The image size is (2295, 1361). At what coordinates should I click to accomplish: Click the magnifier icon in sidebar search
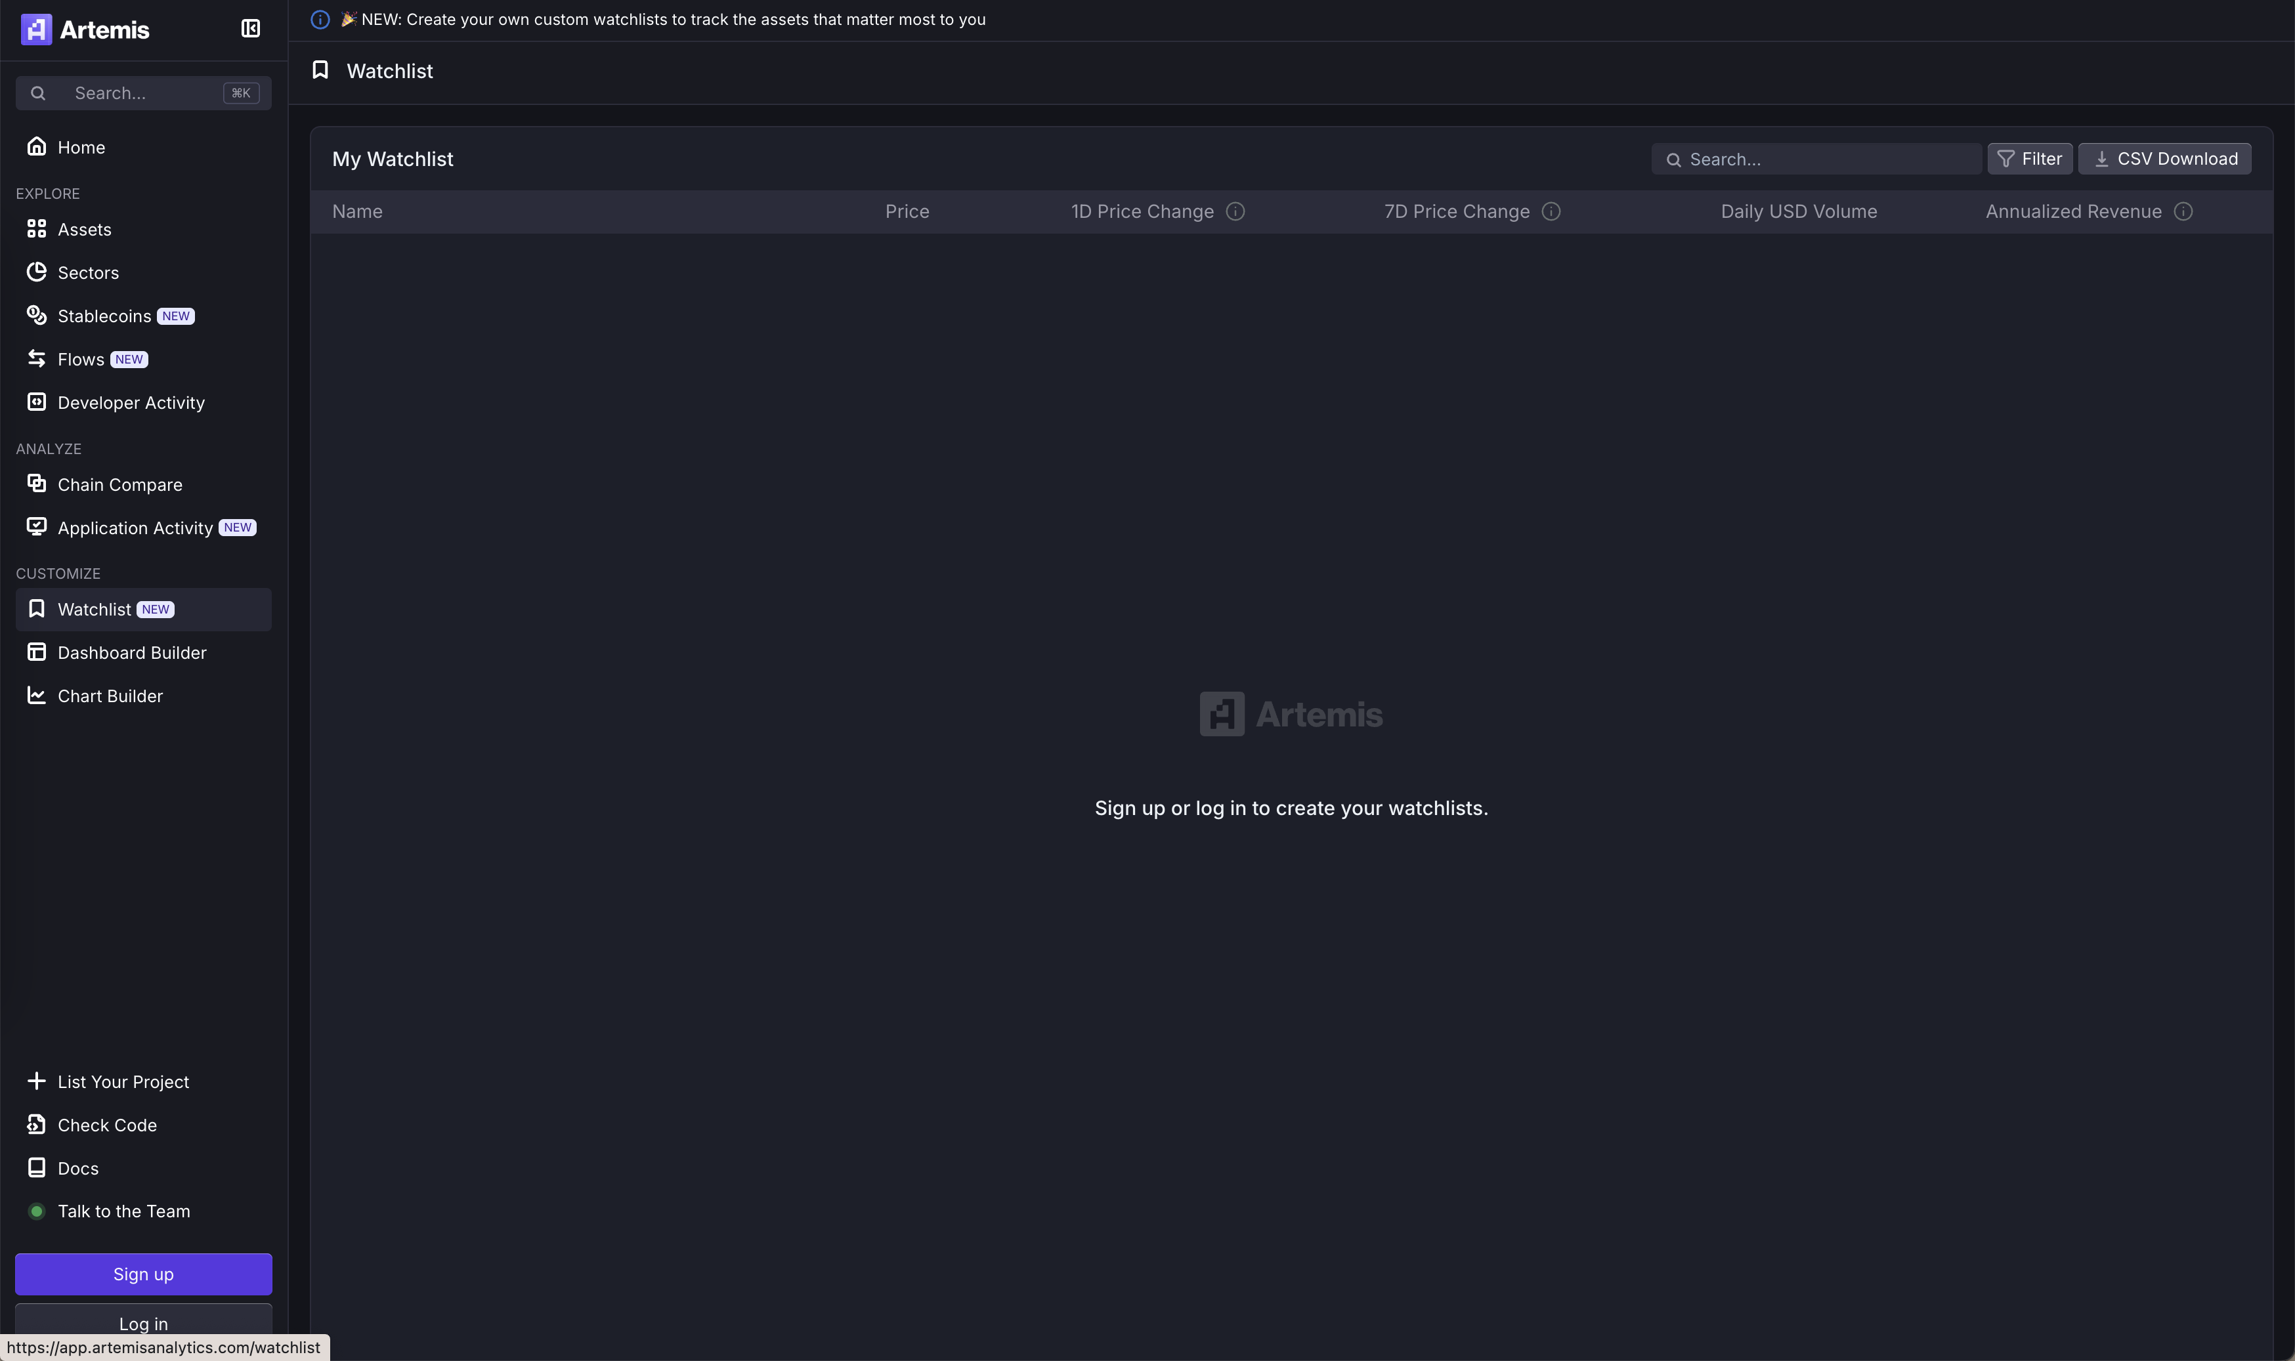(x=37, y=93)
